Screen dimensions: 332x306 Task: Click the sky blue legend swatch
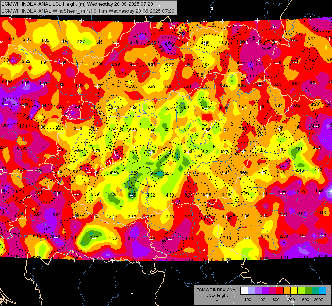pyautogui.click(x=323, y=291)
